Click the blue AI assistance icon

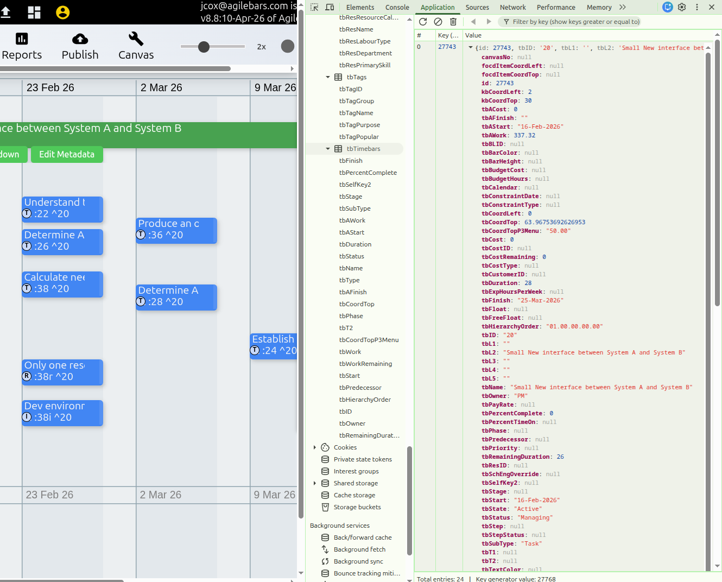(668, 7)
